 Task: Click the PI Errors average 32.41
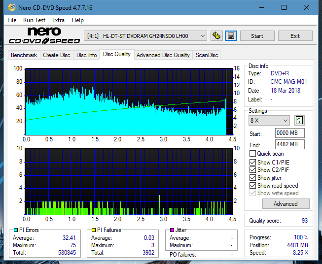tap(69, 238)
